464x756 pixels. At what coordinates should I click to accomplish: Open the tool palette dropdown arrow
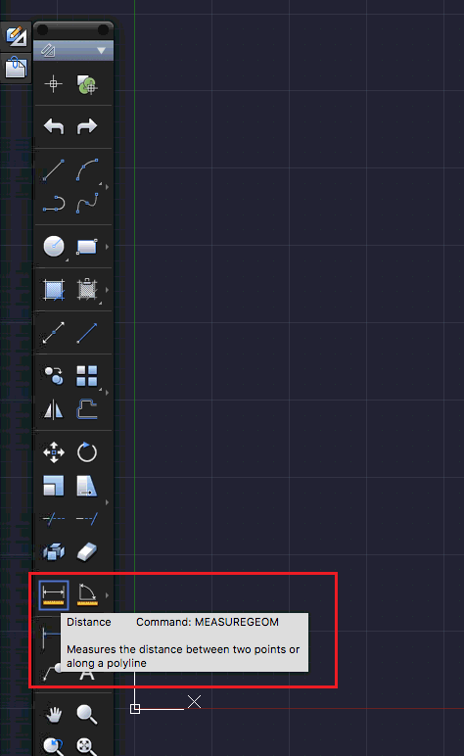(101, 50)
